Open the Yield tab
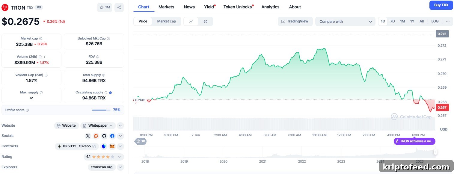This screenshot has width=454, height=174. pyautogui.click(x=209, y=7)
